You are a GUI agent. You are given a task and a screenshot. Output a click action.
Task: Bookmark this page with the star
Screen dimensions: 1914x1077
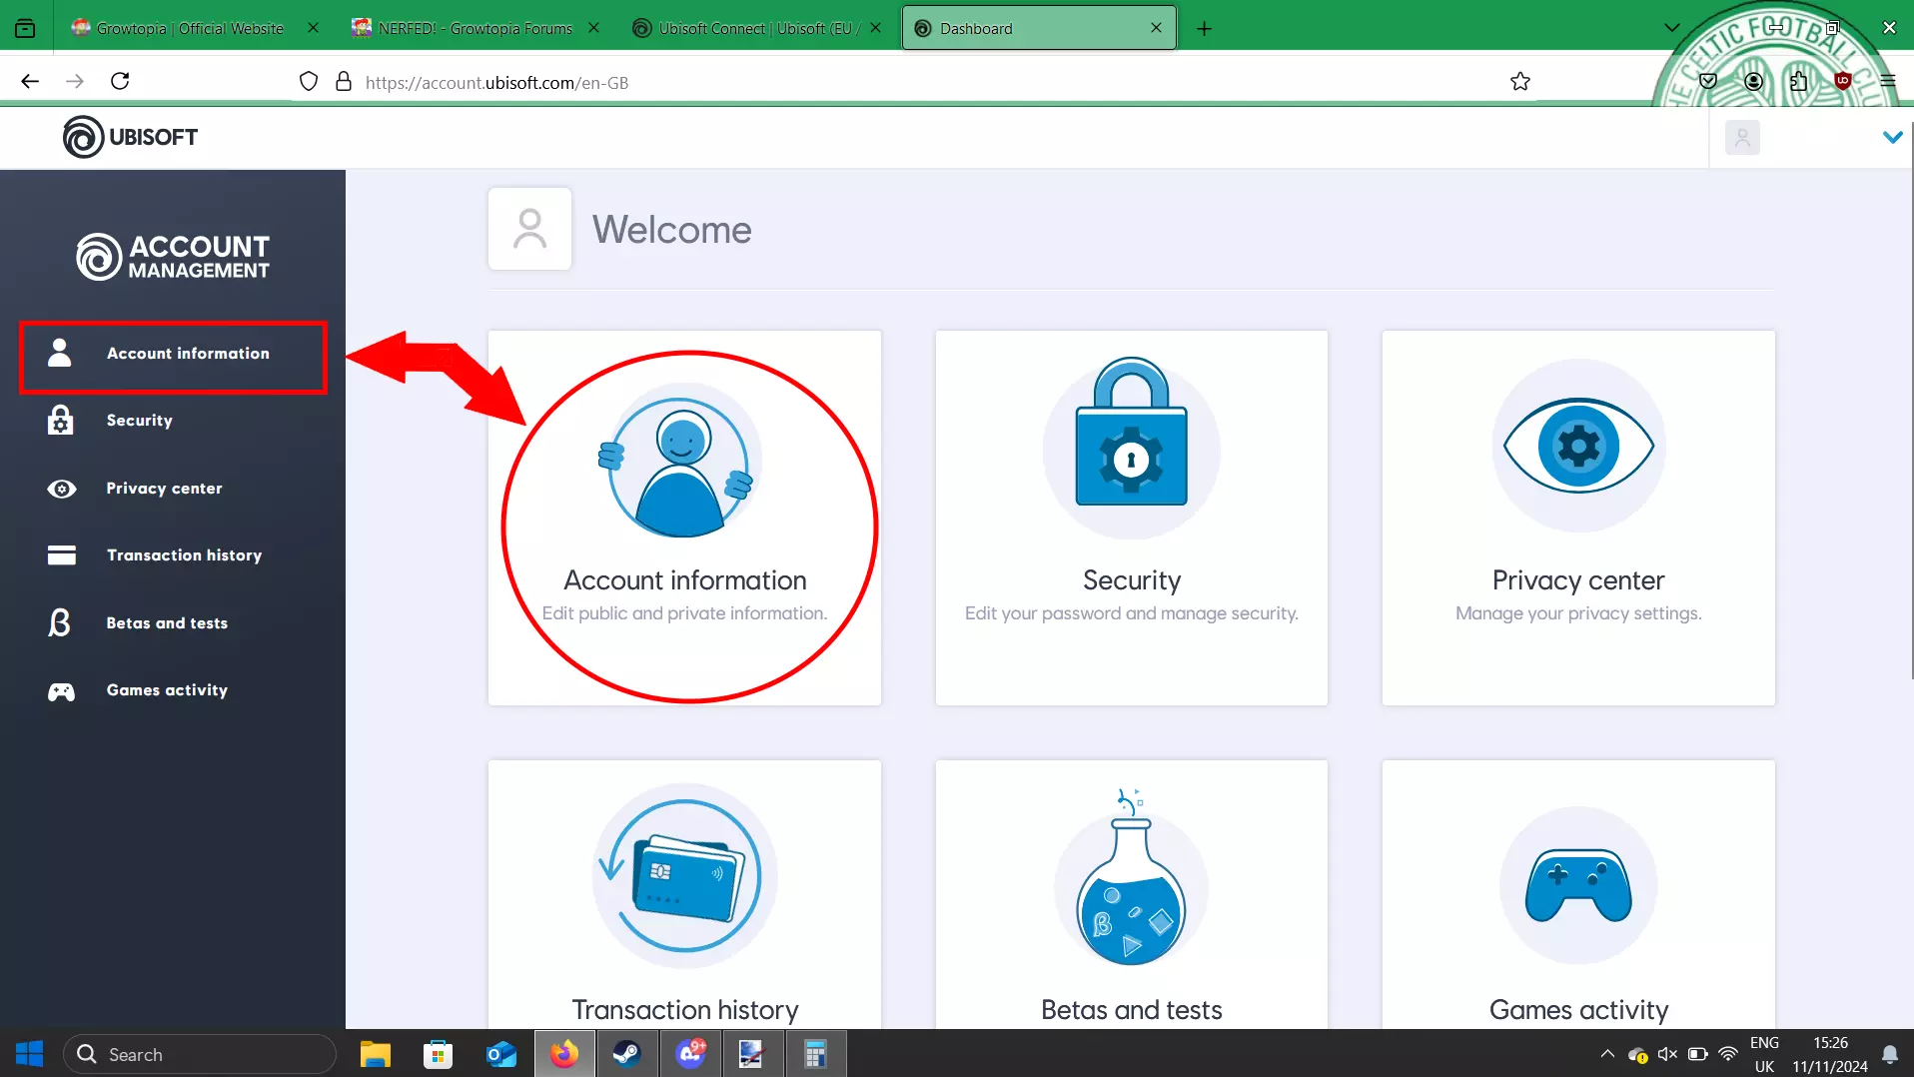(x=1520, y=82)
